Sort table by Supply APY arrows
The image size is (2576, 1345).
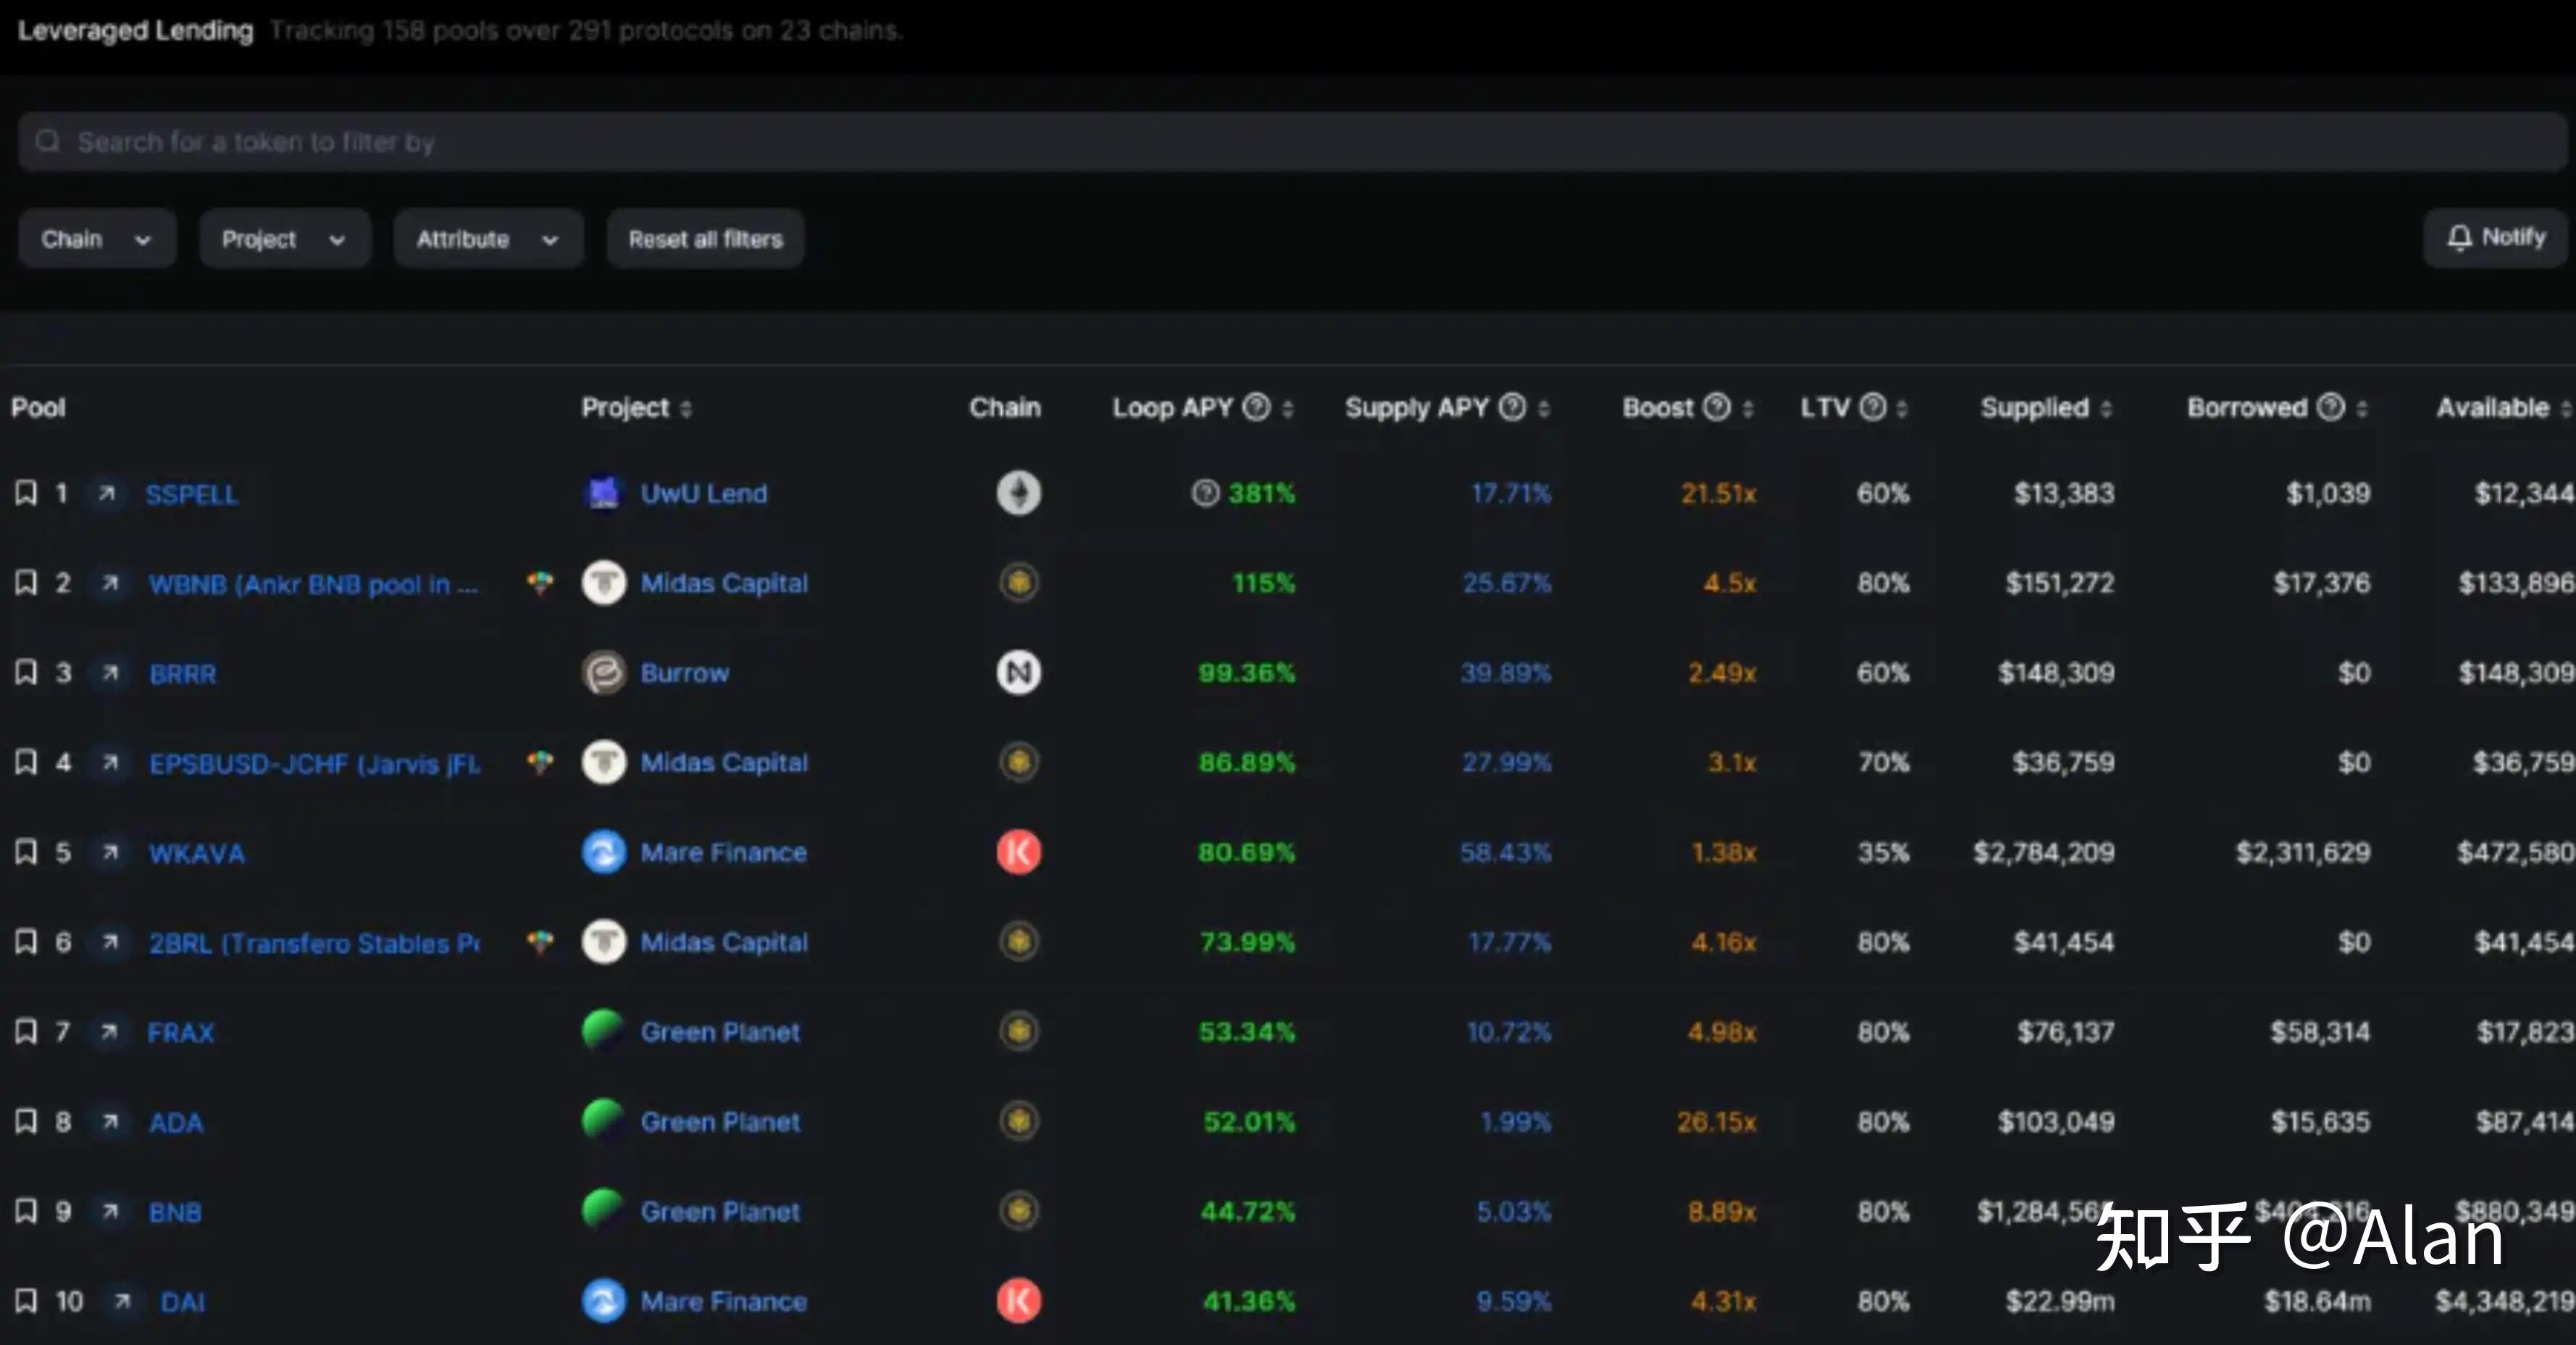pyautogui.click(x=1544, y=409)
